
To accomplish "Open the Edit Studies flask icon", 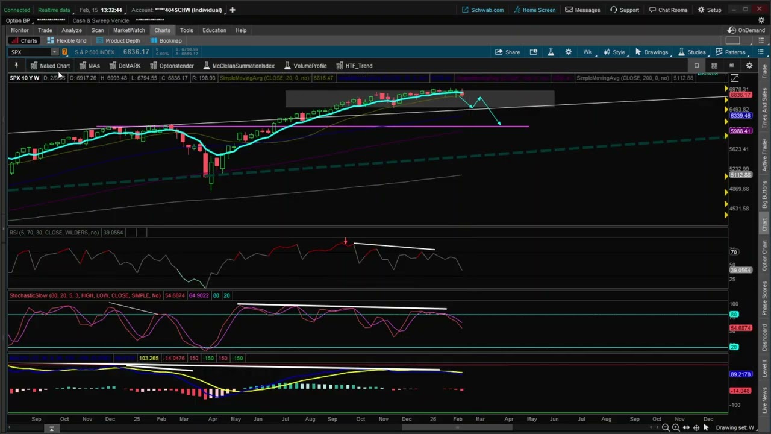I will [x=551, y=52].
